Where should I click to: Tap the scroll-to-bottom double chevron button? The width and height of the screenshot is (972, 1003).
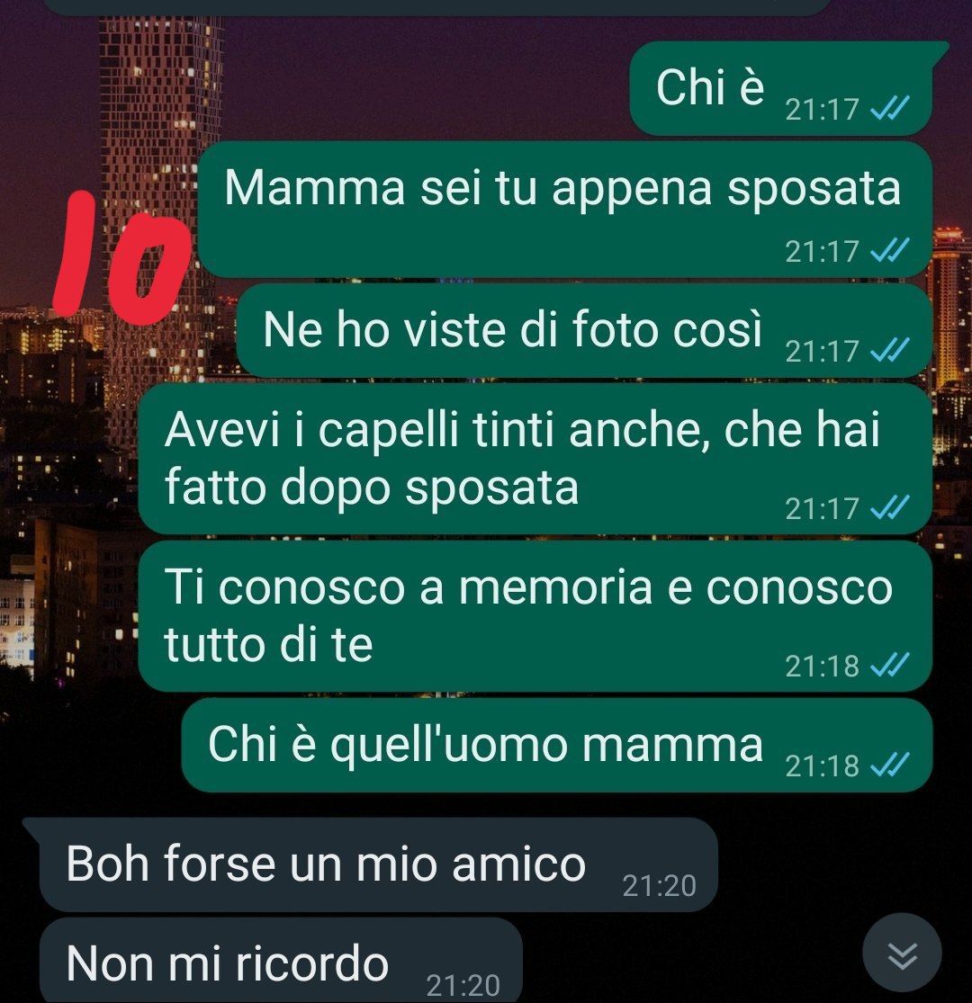coord(902,954)
